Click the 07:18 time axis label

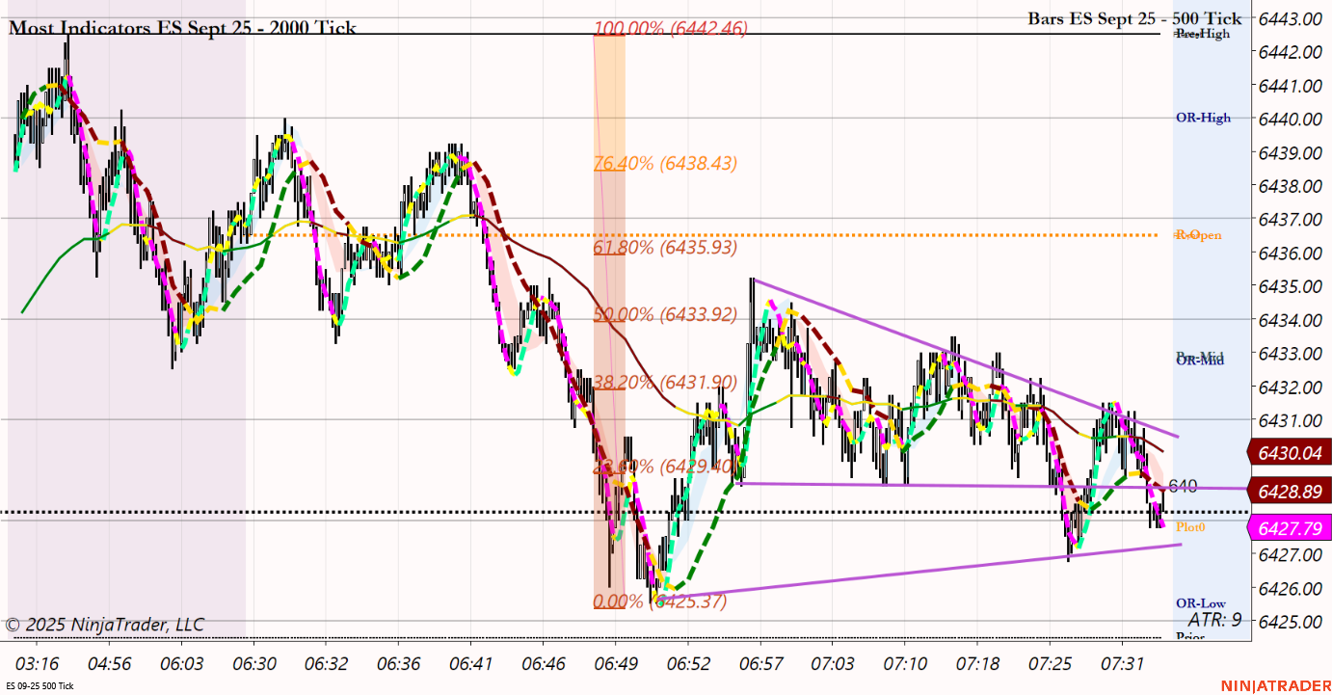[976, 664]
